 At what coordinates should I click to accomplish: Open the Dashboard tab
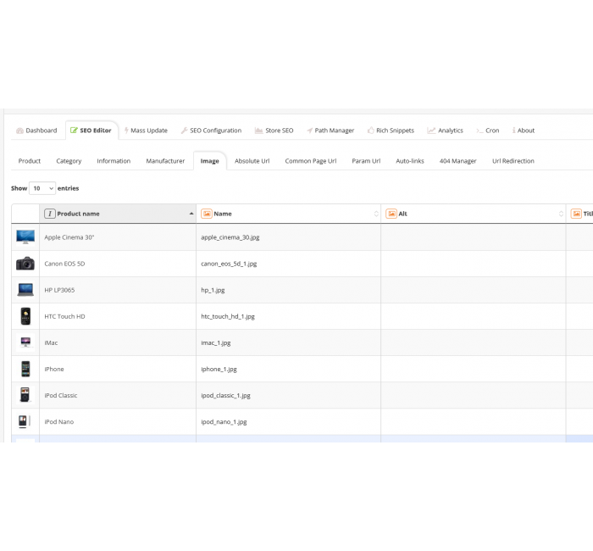click(x=36, y=131)
